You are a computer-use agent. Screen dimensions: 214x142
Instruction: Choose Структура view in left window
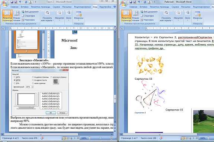pos(28,16)
